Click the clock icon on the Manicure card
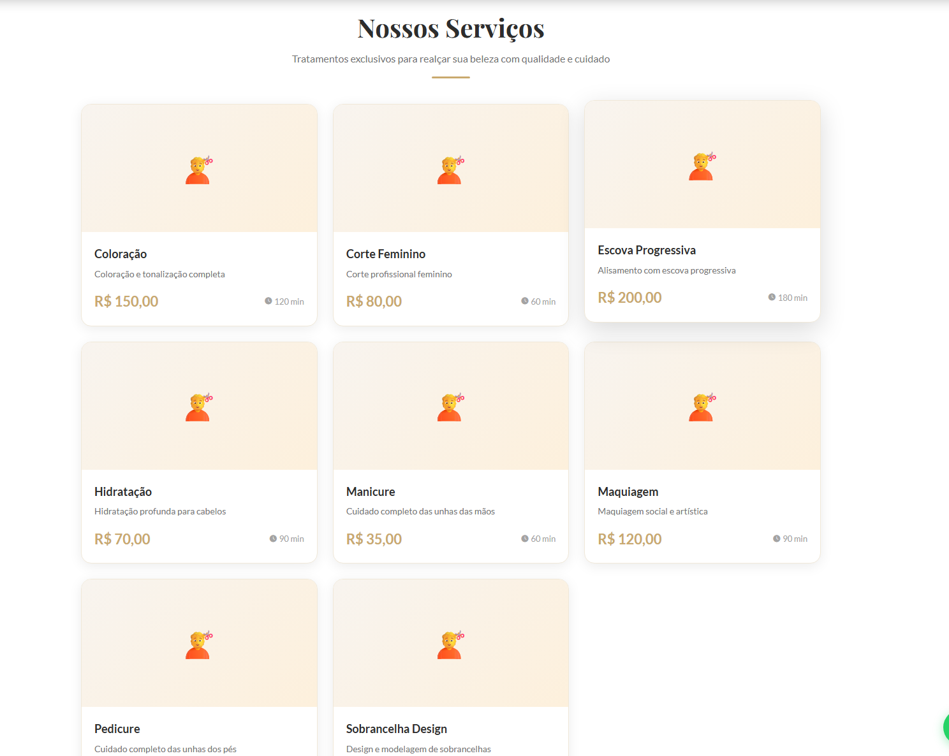The height and width of the screenshot is (756, 949). click(x=525, y=539)
